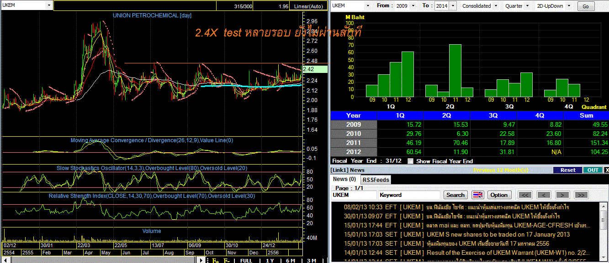Click the UNION PETROCHEMICAL [day] chart title
Viewport: 609px width, 263px height.
point(152,15)
